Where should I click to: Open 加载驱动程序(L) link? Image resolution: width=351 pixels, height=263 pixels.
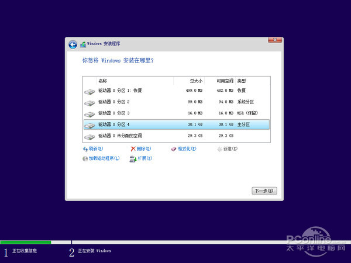coord(104,158)
